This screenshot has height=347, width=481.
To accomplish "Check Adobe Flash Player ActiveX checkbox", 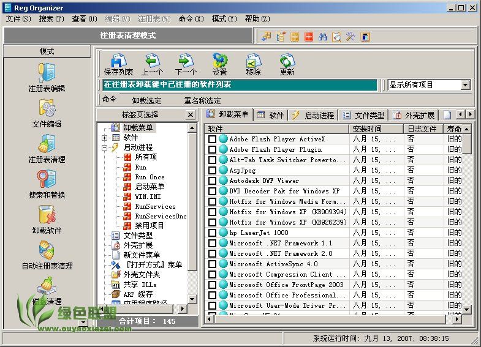I will click(212, 139).
